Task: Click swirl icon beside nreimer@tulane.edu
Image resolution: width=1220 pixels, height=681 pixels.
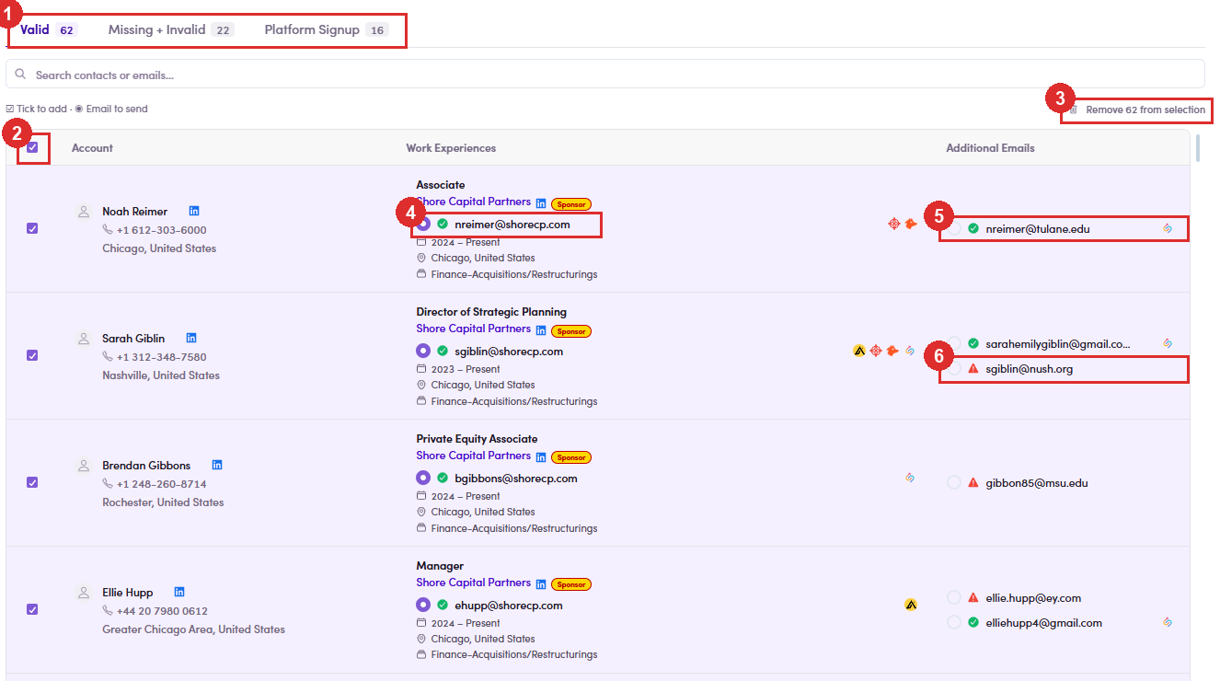Action: [1168, 228]
